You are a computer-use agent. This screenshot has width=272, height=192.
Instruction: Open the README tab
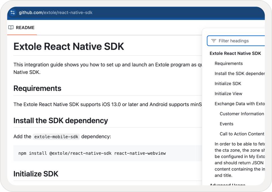pyautogui.click(x=22, y=28)
